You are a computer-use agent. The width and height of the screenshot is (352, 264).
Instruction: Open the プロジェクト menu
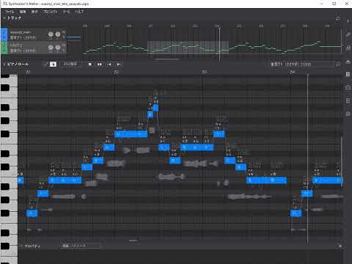50,12
